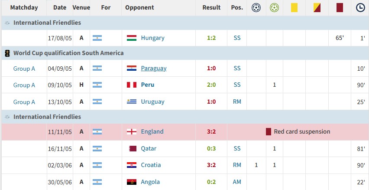Open the 0:3 result against Qatar
The image size is (369, 190).
[x=211, y=148]
